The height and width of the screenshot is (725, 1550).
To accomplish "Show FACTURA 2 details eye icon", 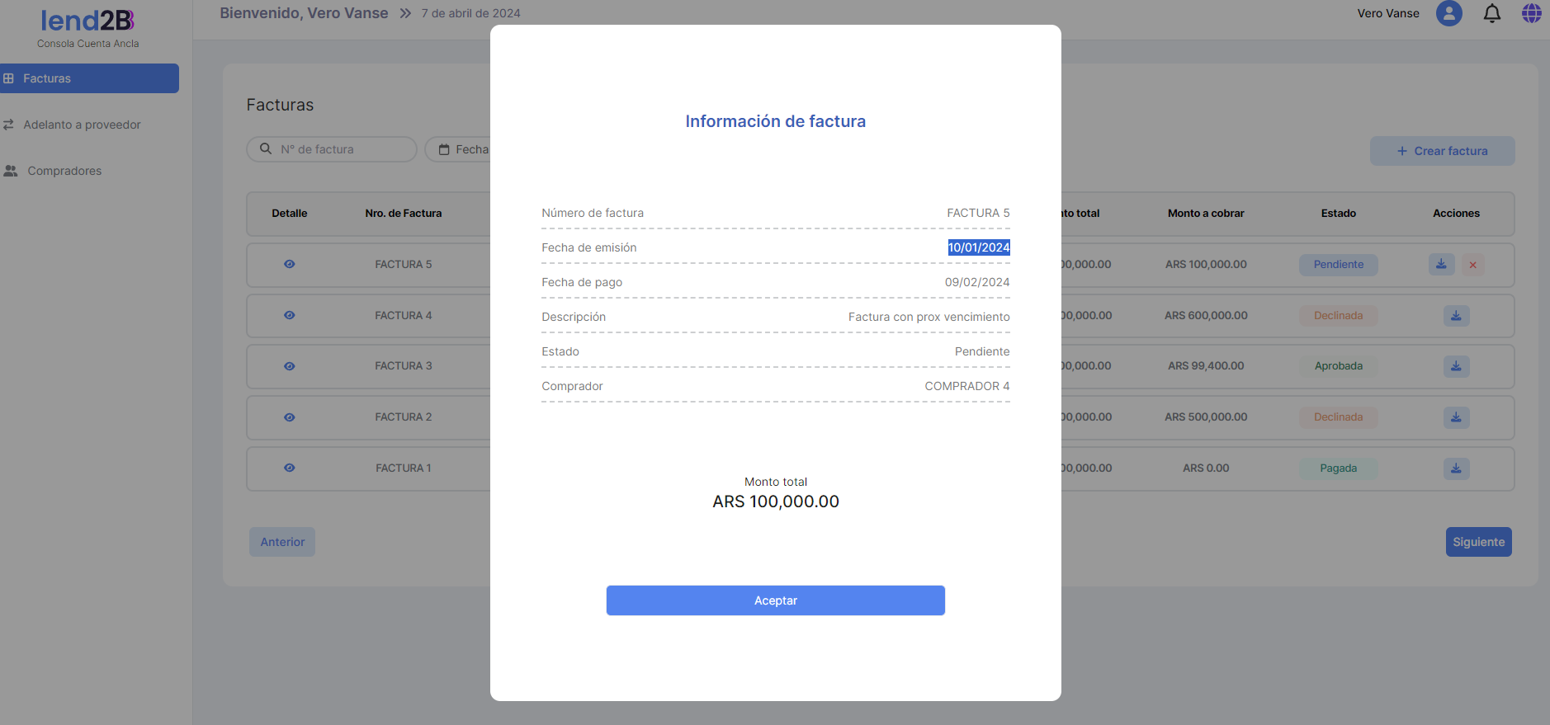I will click(290, 417).
